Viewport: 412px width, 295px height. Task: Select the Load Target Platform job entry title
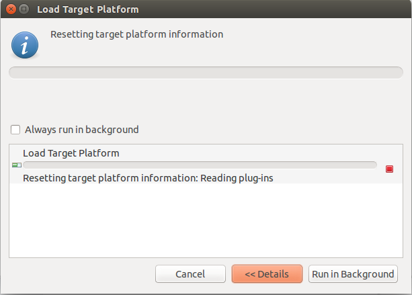pyautogui.click(x=71, y=153)
